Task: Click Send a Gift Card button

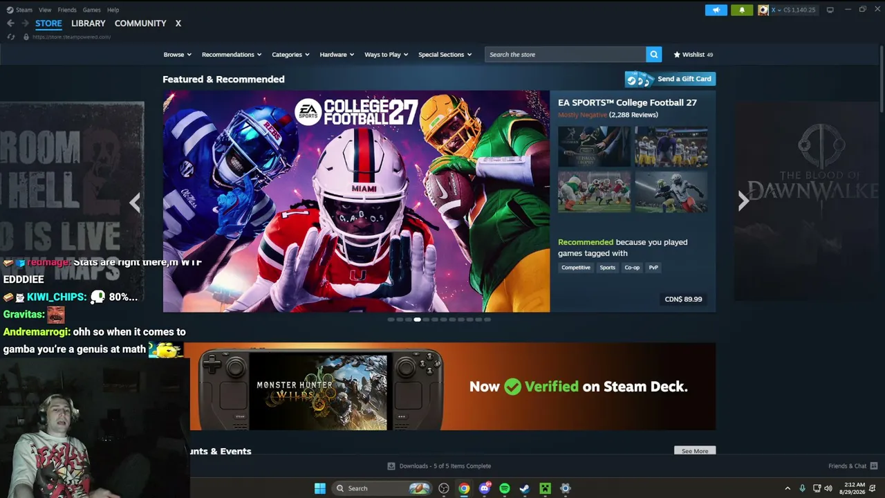Action: click(670, 79)
